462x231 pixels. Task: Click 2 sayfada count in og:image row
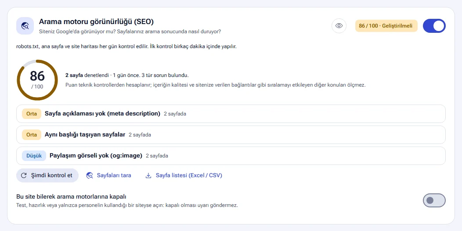(157, 156)
